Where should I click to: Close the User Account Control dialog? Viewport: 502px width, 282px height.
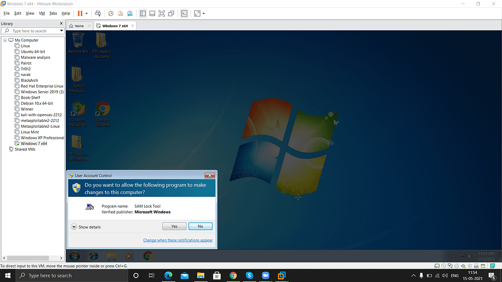pyautogui.click(x=210, y=176)
